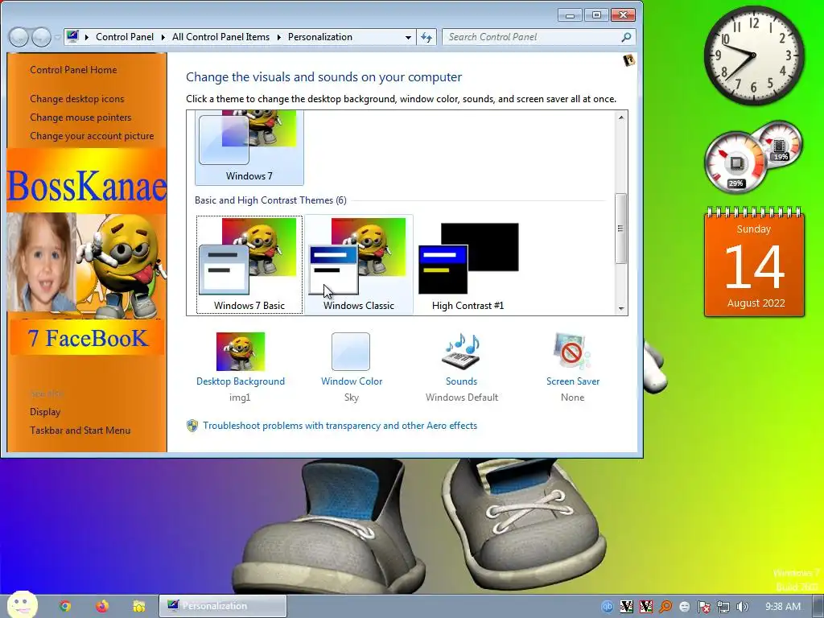824x618 pixels.
Task: Select the Windows 7 Basic theme
Action: [x=249, y=264]
